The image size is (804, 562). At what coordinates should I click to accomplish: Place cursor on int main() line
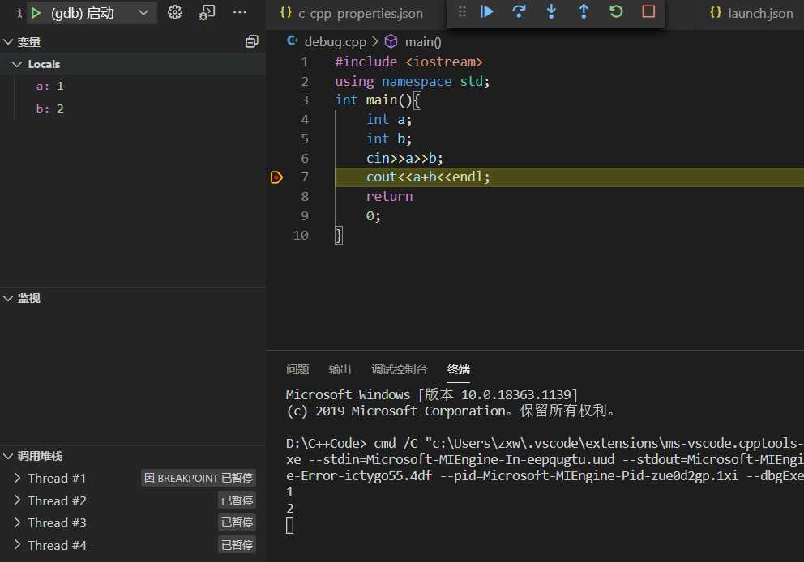pyautogui.click(x=378, y=100)
